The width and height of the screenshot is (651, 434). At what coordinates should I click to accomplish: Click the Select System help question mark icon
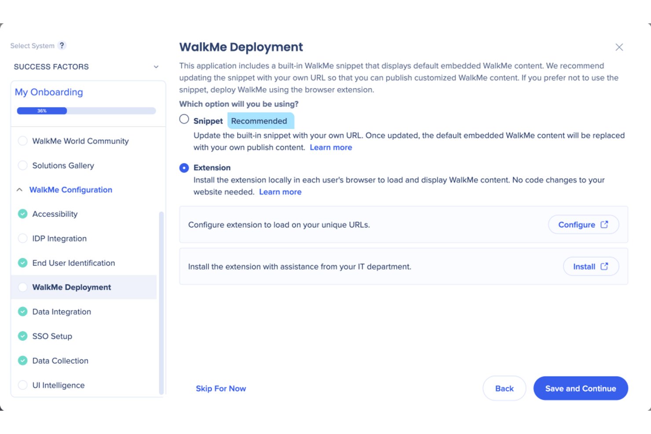tap(62, 45)
